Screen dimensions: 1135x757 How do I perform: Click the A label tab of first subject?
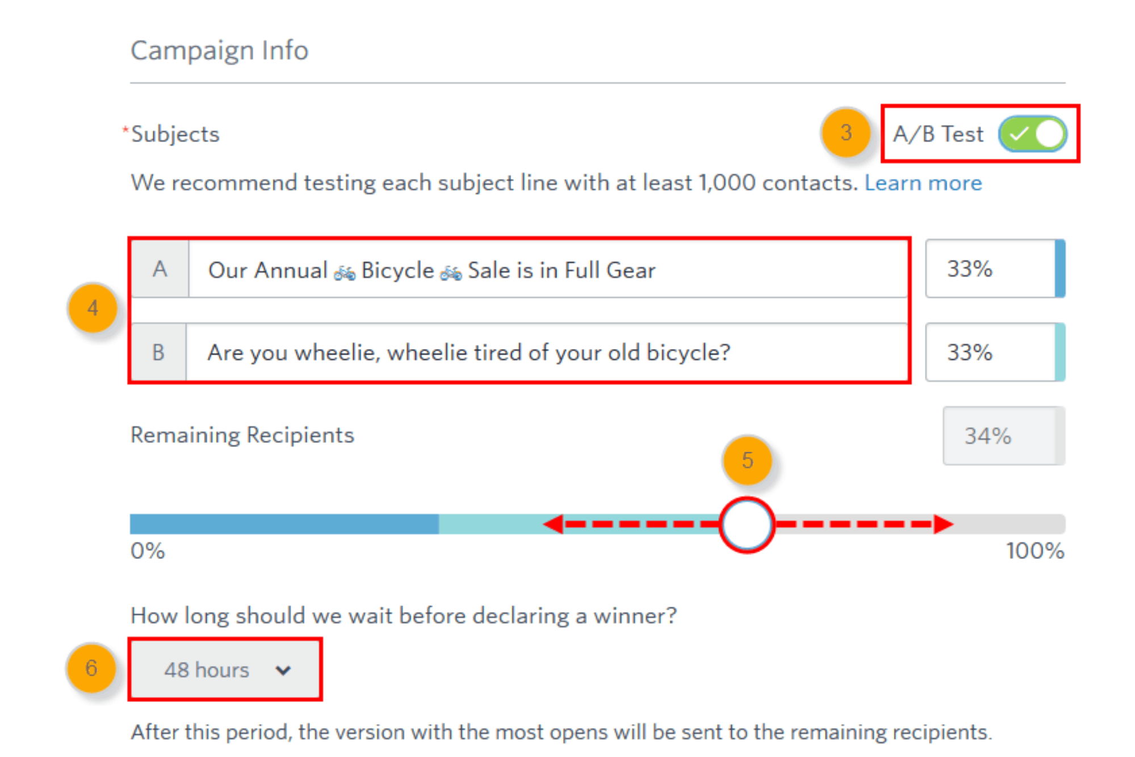160,270
